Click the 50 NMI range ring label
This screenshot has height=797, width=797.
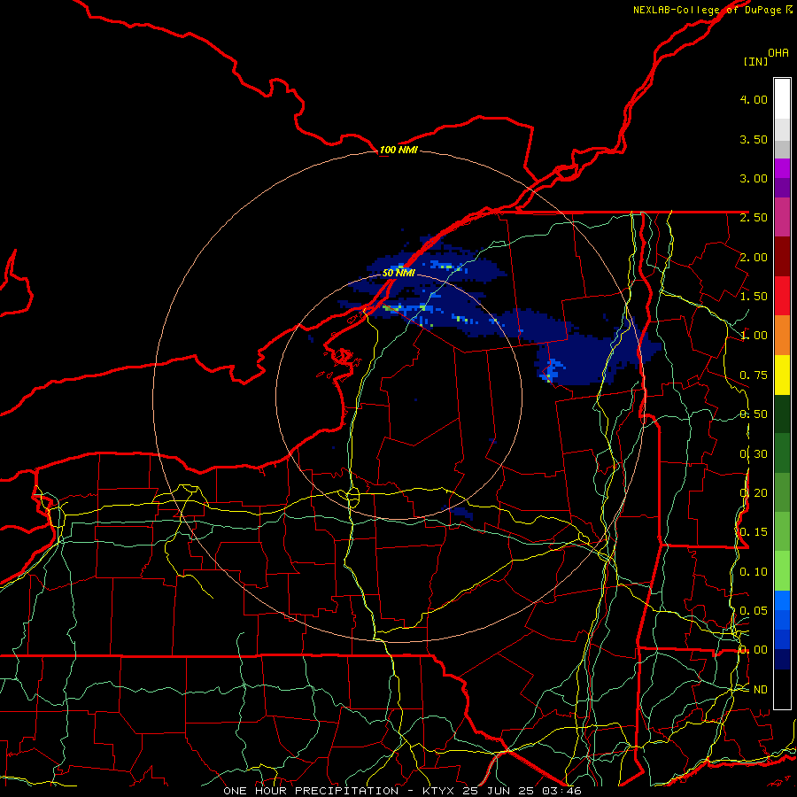coord(398,273)
